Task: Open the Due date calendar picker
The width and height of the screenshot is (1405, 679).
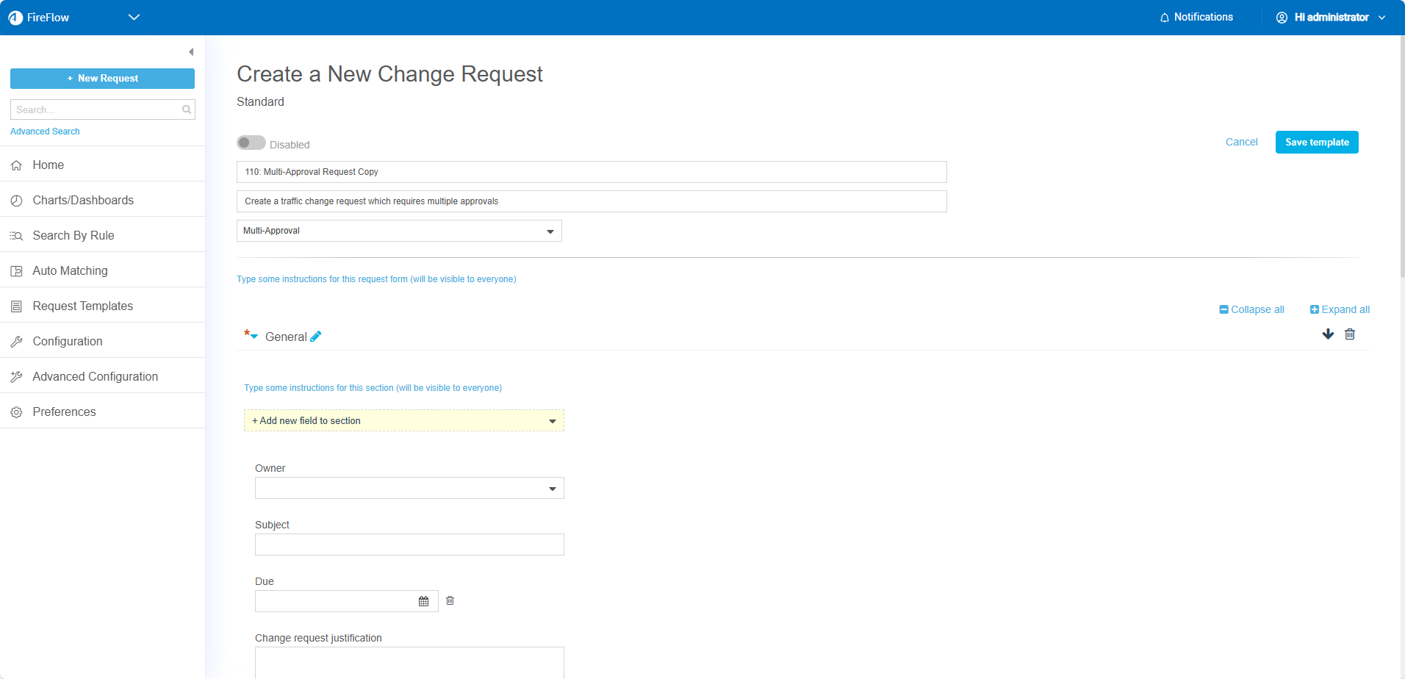Action: (x=423, y=601)
